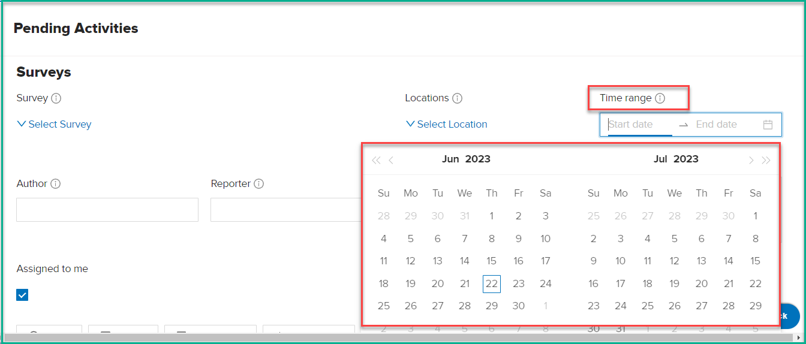
Task: Click the Time range info icon
Action: click(660, 98)
